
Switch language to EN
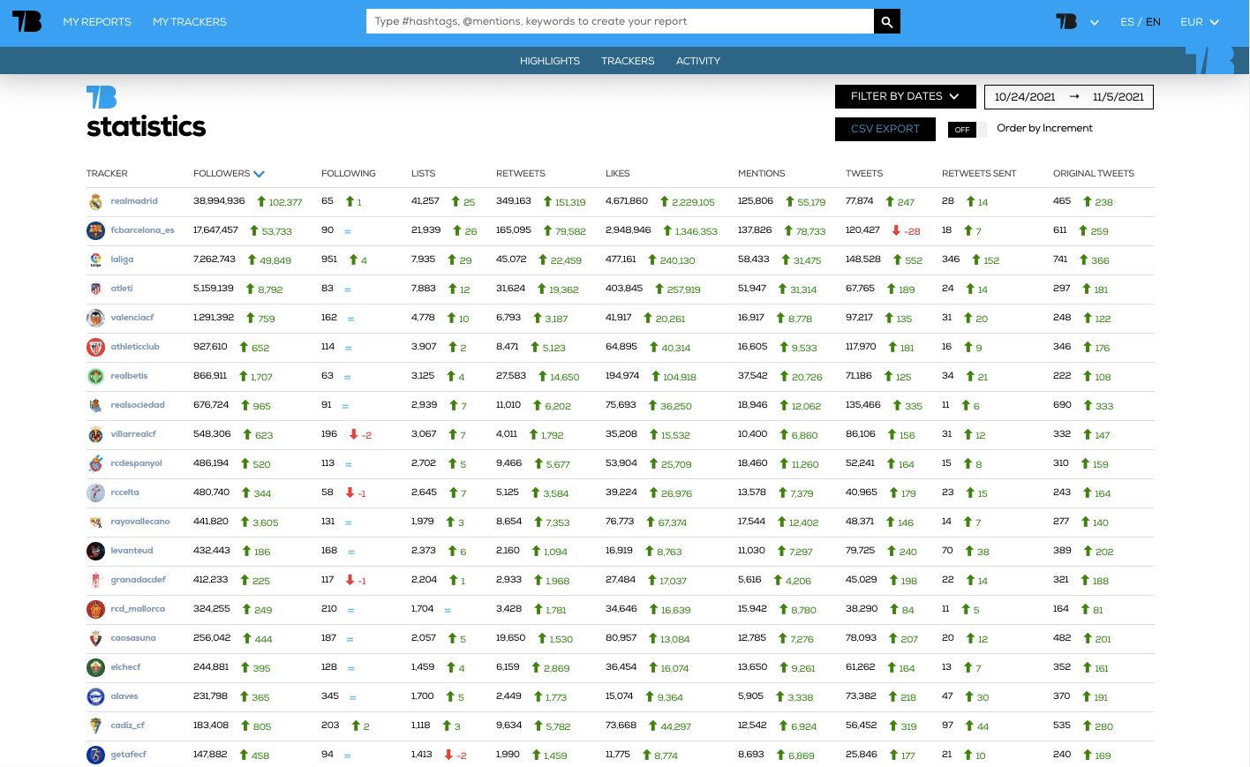1153,22
